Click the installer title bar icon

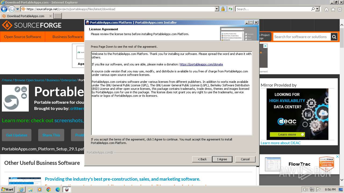click(88, 23)
